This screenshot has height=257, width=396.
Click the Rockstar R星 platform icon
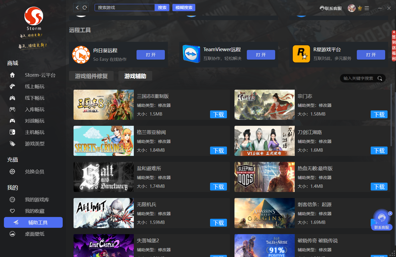pyautogui.click(x=301, y=54)
